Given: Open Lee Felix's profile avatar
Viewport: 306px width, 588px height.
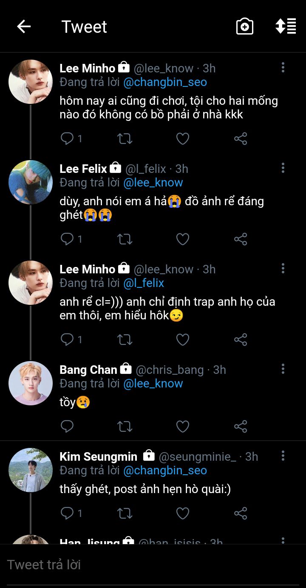Looking at the screenshot, I should pos(31,182).
